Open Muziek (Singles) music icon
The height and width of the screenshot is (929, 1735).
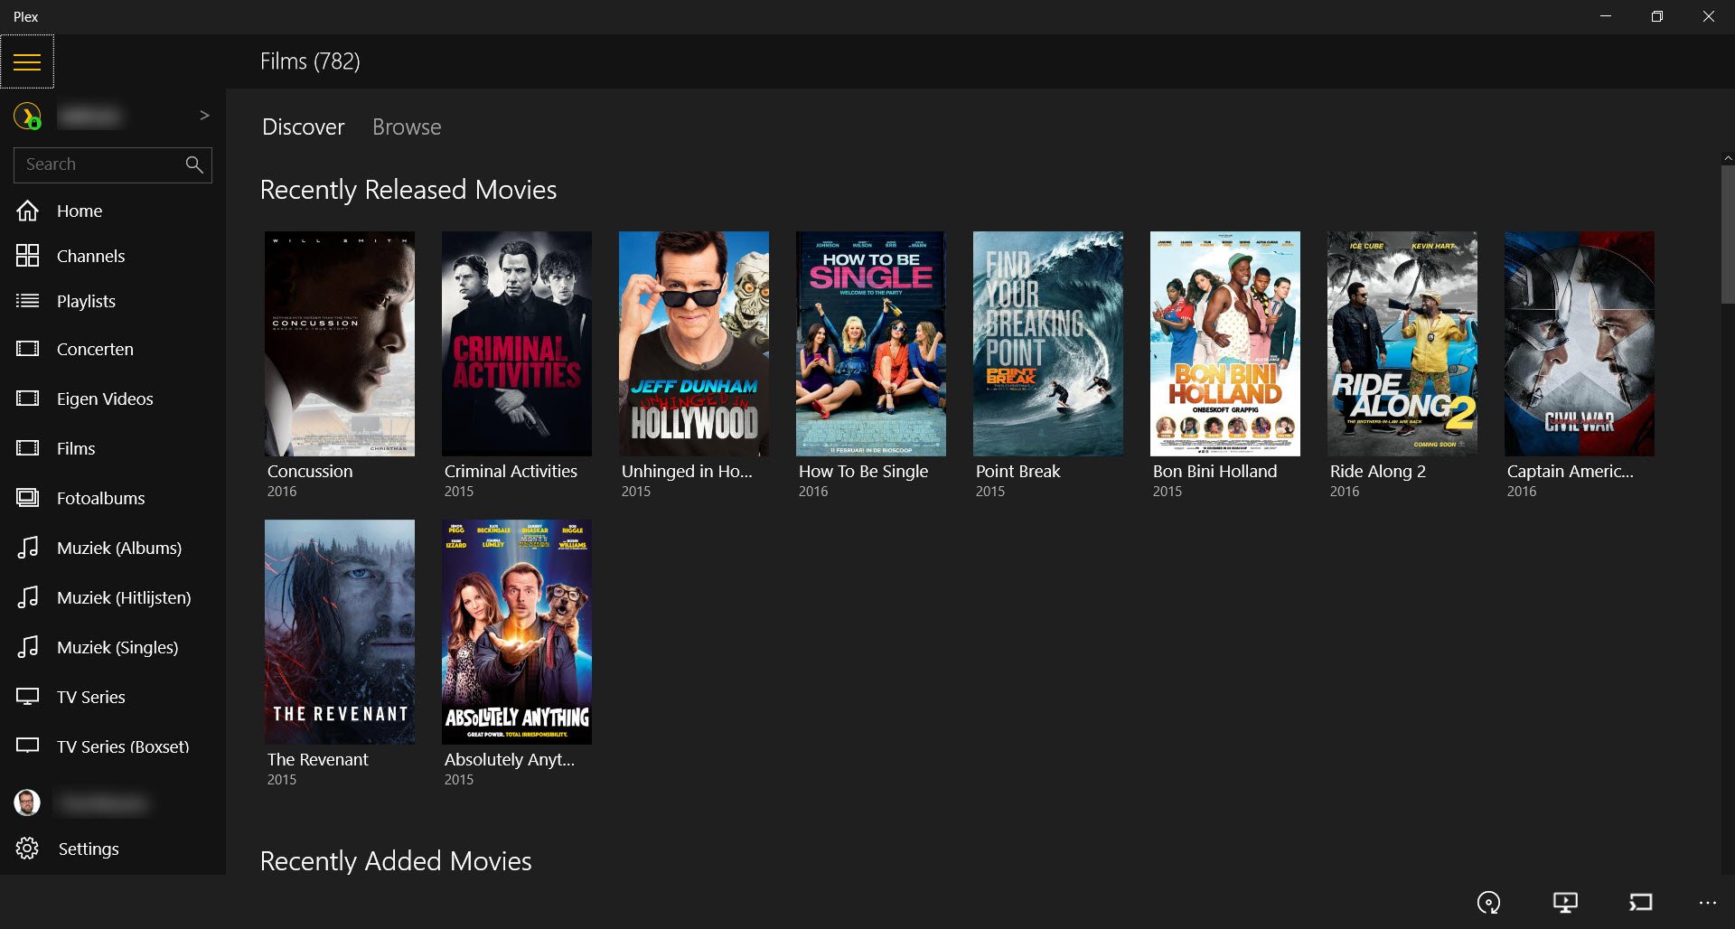point(28,647)
